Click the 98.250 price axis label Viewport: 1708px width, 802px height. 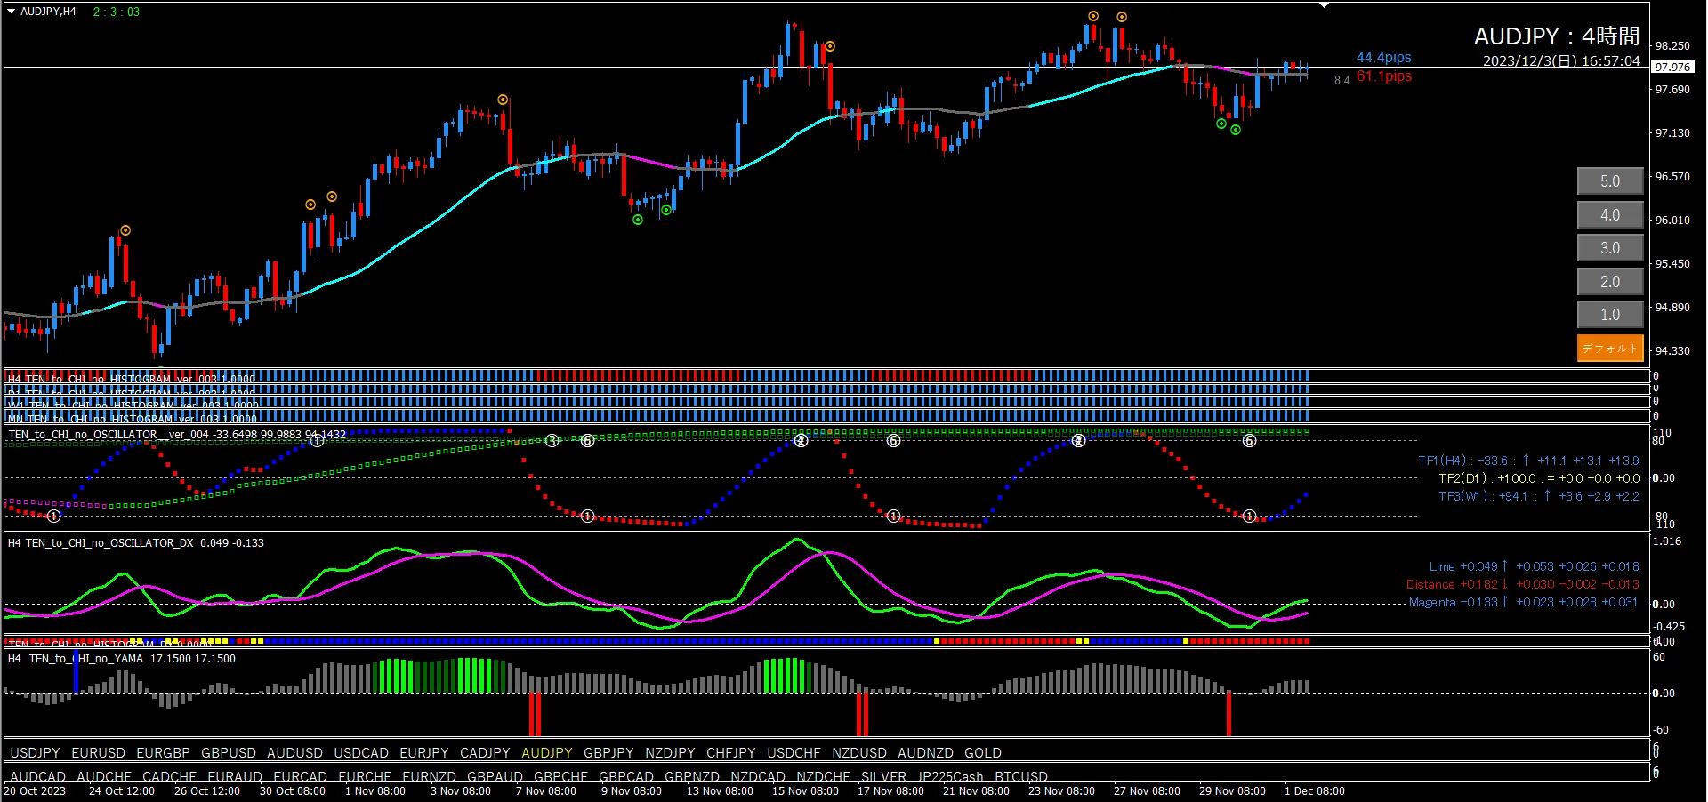click(x=1672, y=46)
